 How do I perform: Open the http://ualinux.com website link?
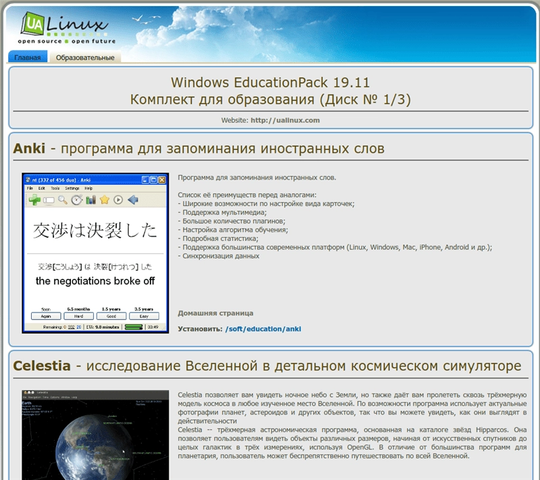point(285,120)
